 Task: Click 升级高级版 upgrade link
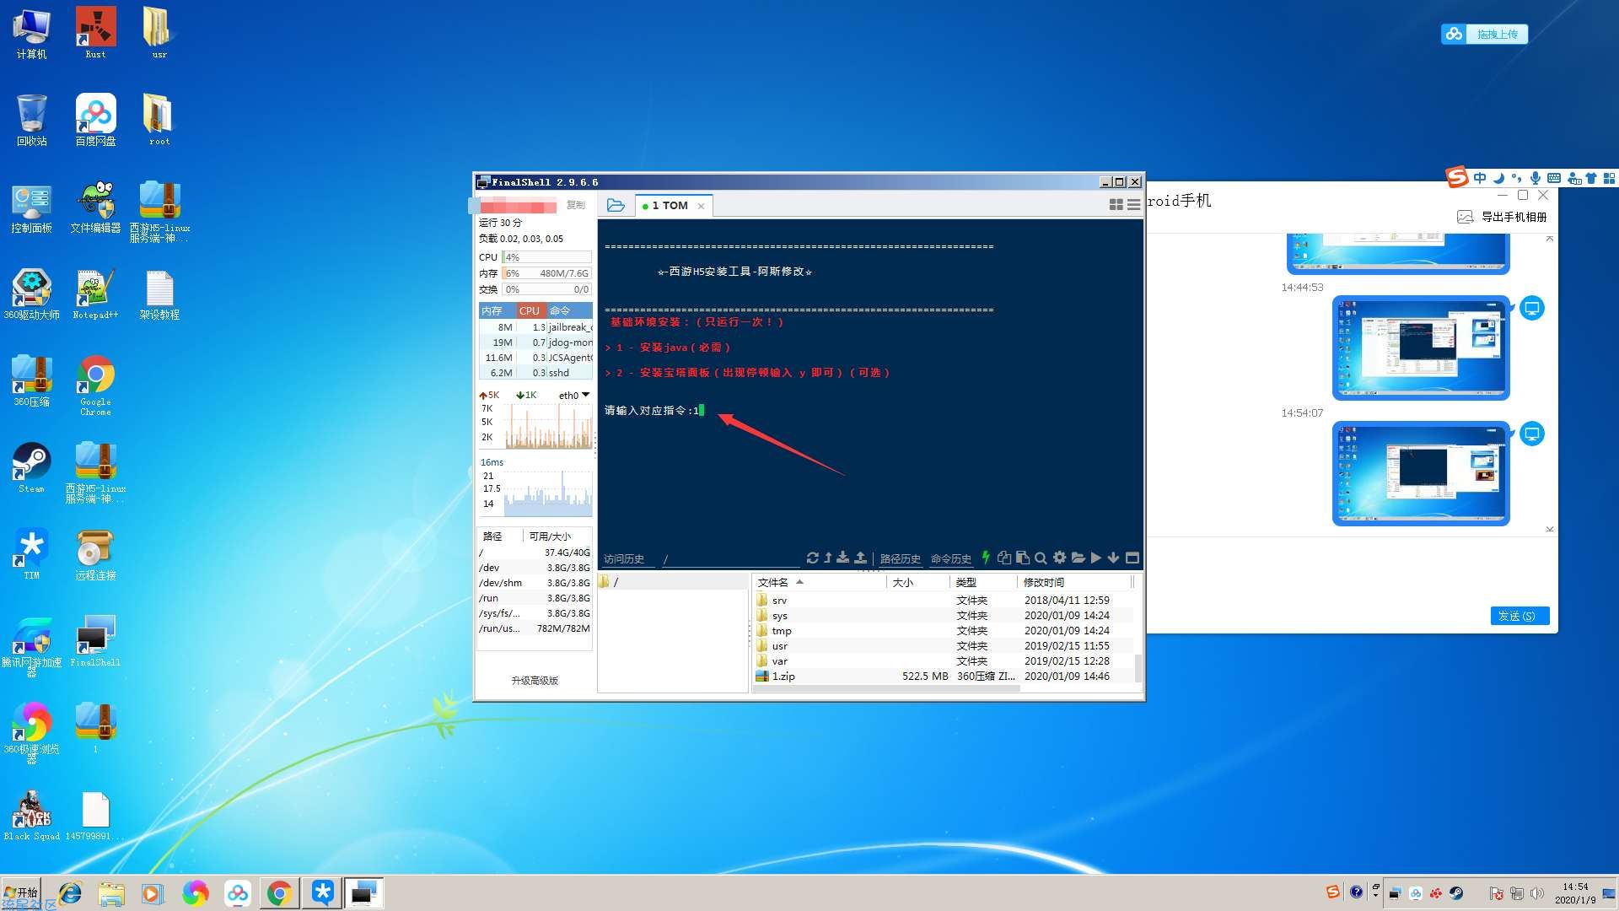(x=535, y=681)
